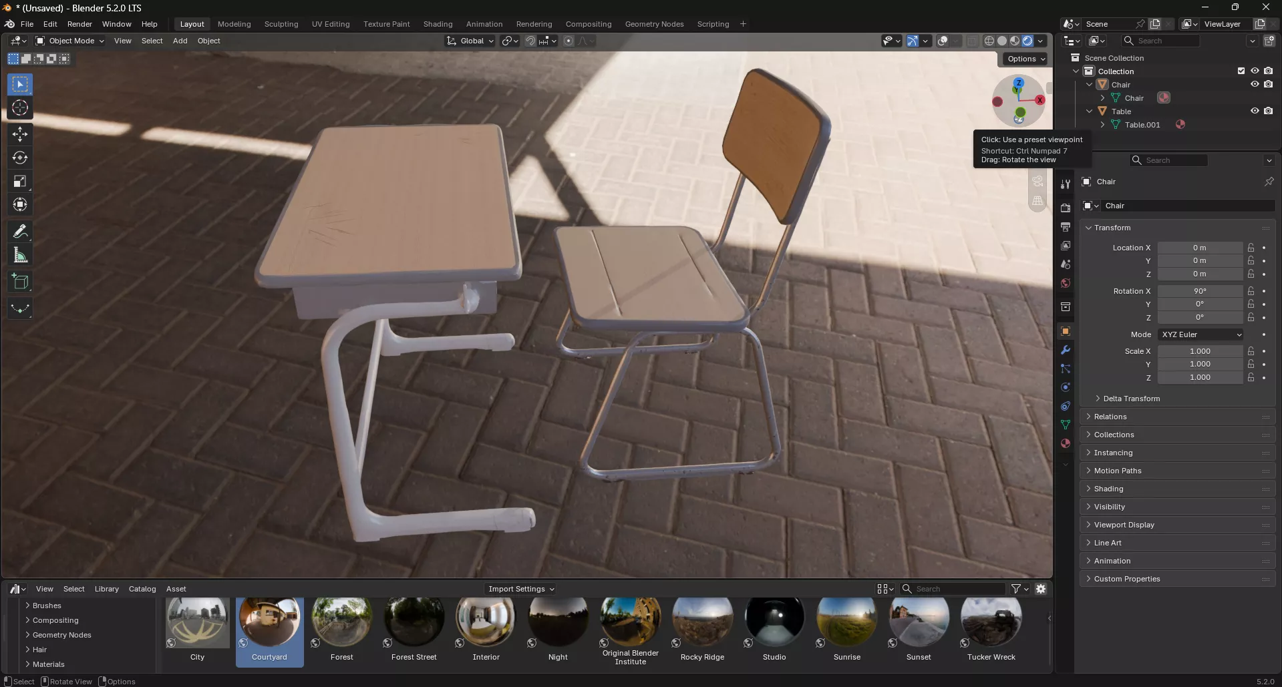This screenshot has width=1282, height=687.
Task: Open the Material properties tab
Action: tap(1066, 443)
